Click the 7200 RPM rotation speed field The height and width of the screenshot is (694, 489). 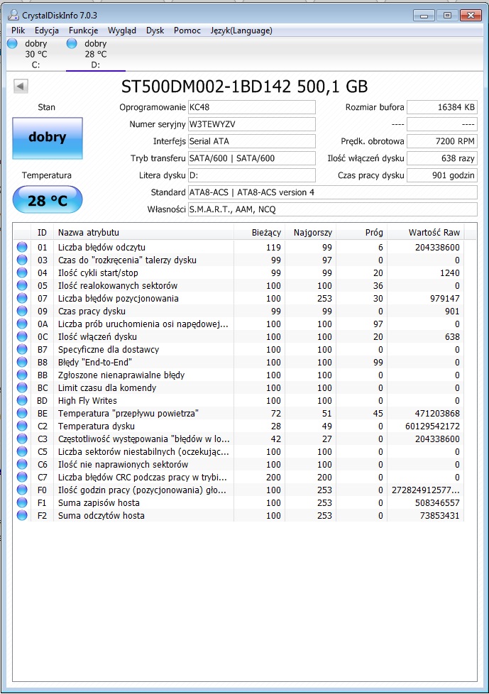442,141
